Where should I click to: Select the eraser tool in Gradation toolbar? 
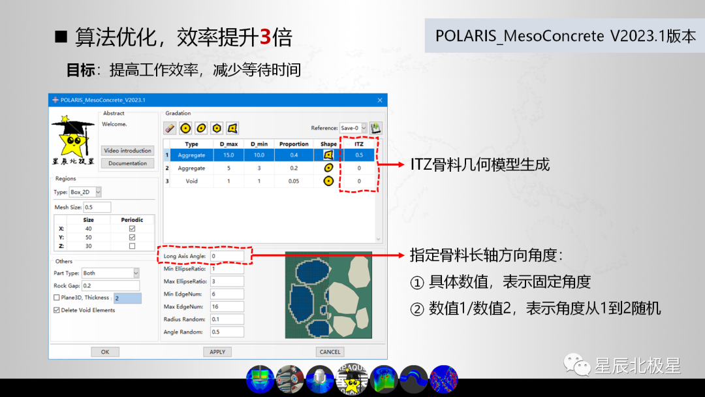168,128
